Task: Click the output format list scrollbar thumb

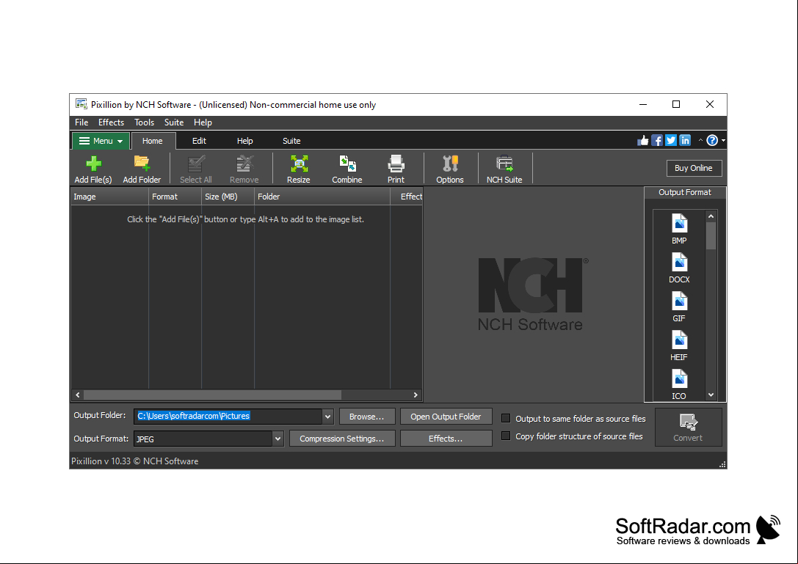Action: (x=711, y=235)
